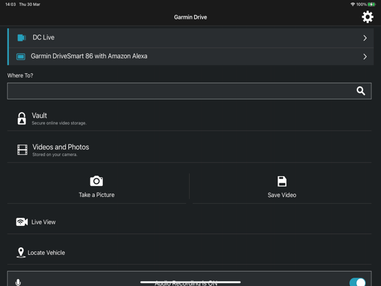Select DC Live device label

click(x=43, y=37)
